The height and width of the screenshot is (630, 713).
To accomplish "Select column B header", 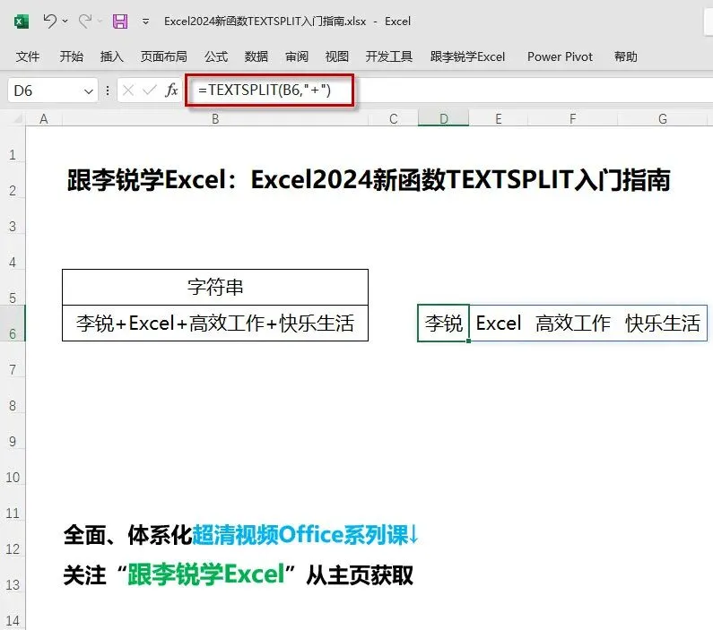I will tap(215, 119).
